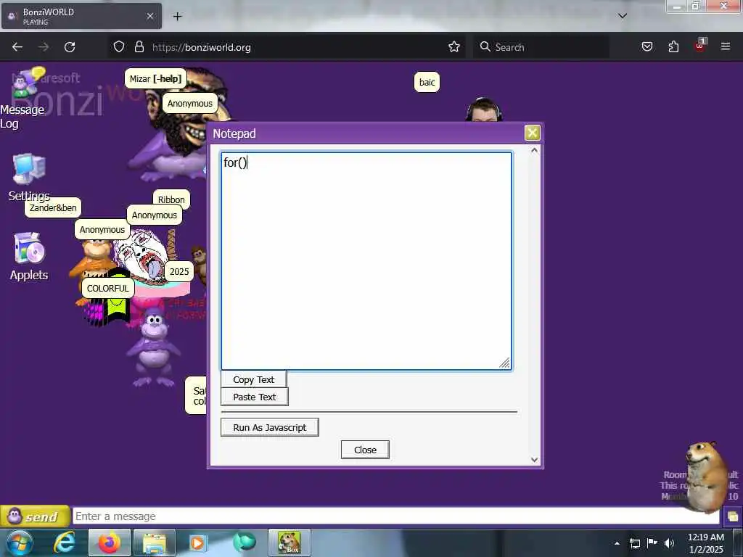The width and height of the screenshot is (743, 557).
Task: Click the browser Search box
Action: coord(541,47)
